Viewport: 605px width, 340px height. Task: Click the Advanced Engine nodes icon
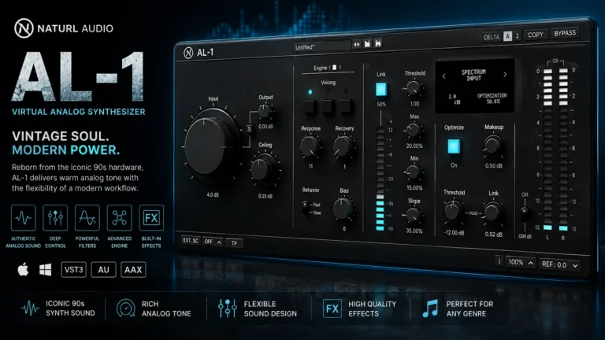tap(119, 218)
